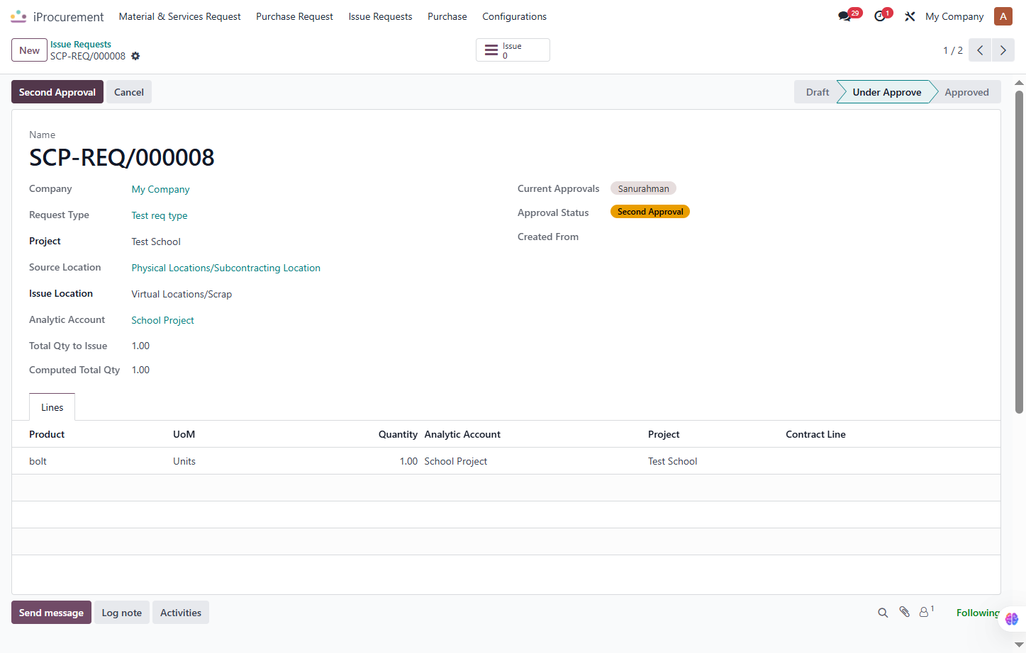The height and width of the screenshot is (653, 1026).
Task: Click Log note button
Action: coord(122,613)
